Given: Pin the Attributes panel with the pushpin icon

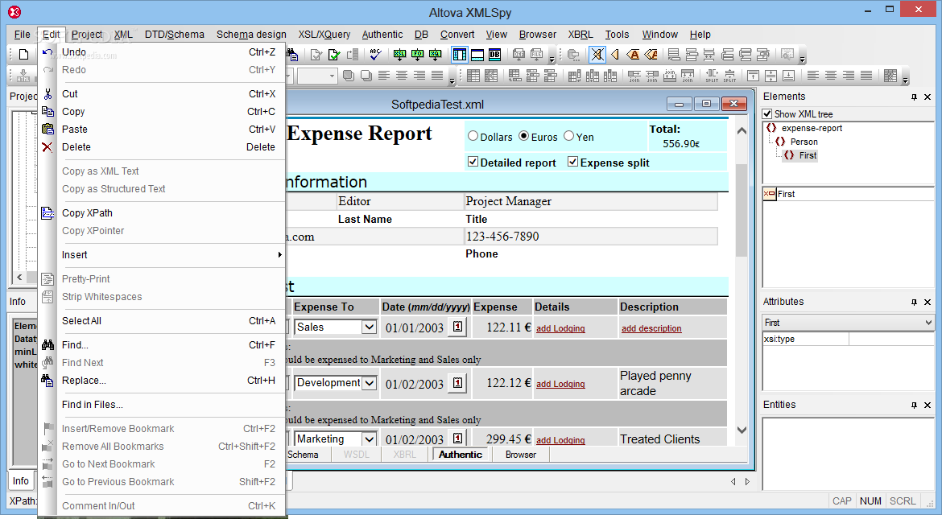Looking at the screenshot, I should click(915, 303).
